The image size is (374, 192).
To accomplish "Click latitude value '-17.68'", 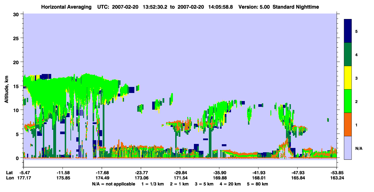I will (102, 173).
